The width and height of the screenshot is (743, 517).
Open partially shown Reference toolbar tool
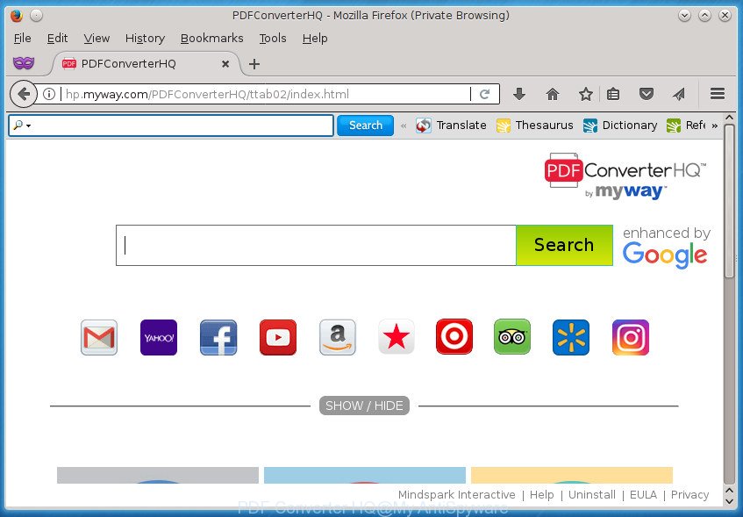coord(686,126)
